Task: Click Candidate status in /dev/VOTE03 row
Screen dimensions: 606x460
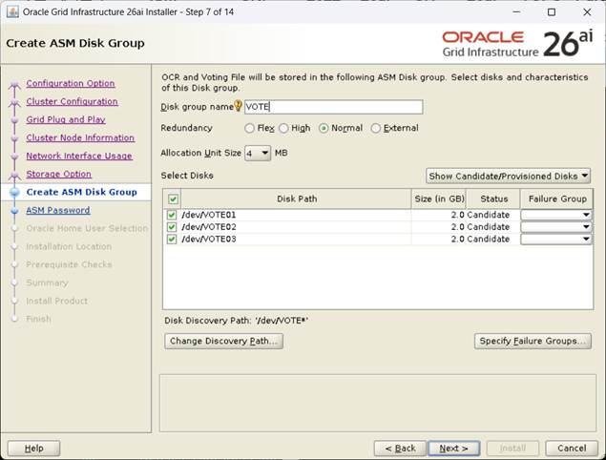Action: pyautogui.click(x=488, y=240)
